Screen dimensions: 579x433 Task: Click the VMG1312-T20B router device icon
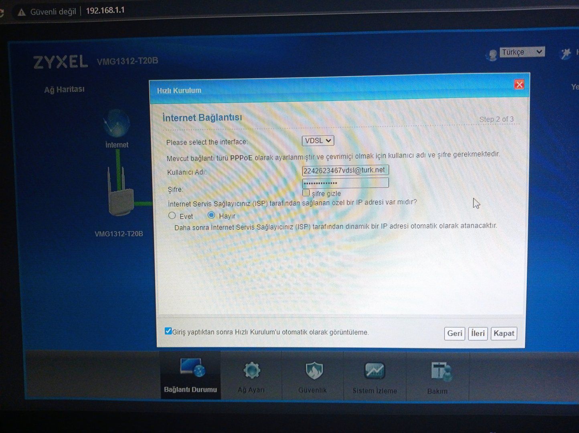coord(120,192)
